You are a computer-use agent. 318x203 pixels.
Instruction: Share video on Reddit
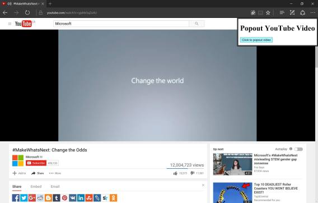[40, 198]
